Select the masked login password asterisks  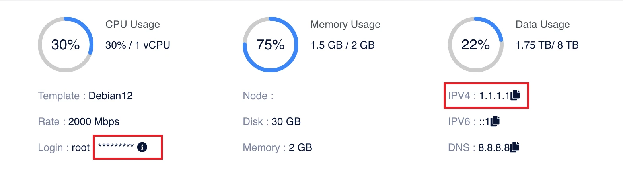click(x=116, y=147)
